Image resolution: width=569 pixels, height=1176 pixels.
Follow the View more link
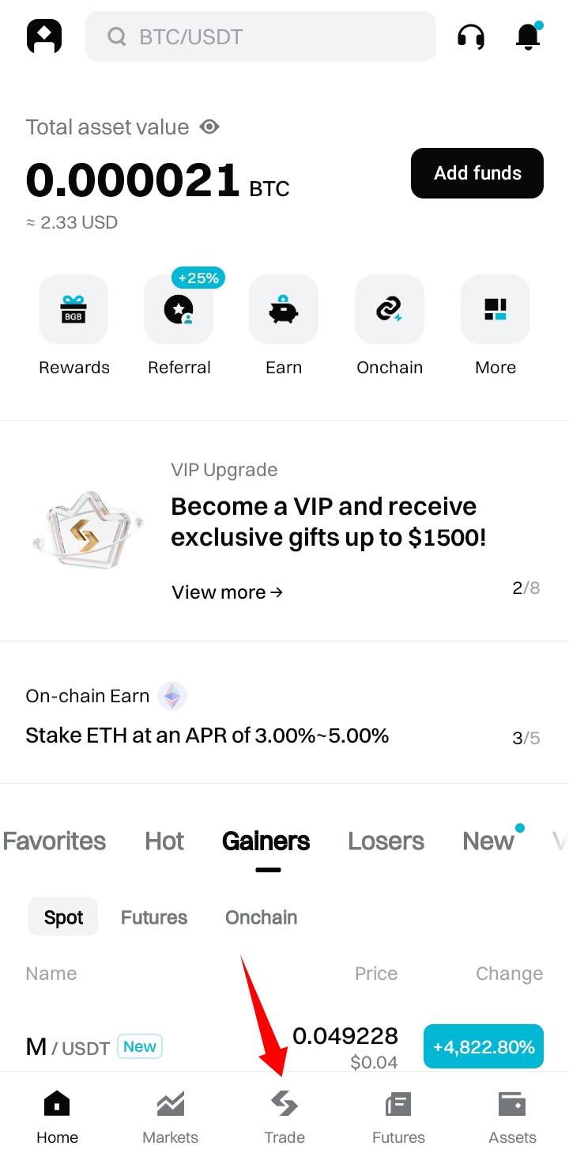[228, 592]
